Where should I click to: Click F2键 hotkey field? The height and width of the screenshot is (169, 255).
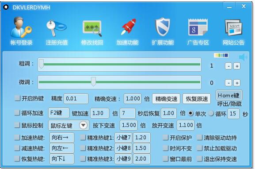tap(59, 113)
